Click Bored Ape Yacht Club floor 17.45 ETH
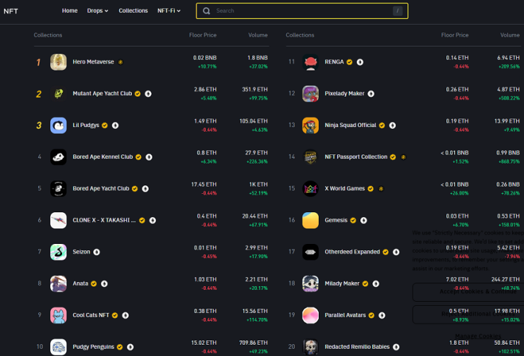The image size is (524, 356). 204,185
